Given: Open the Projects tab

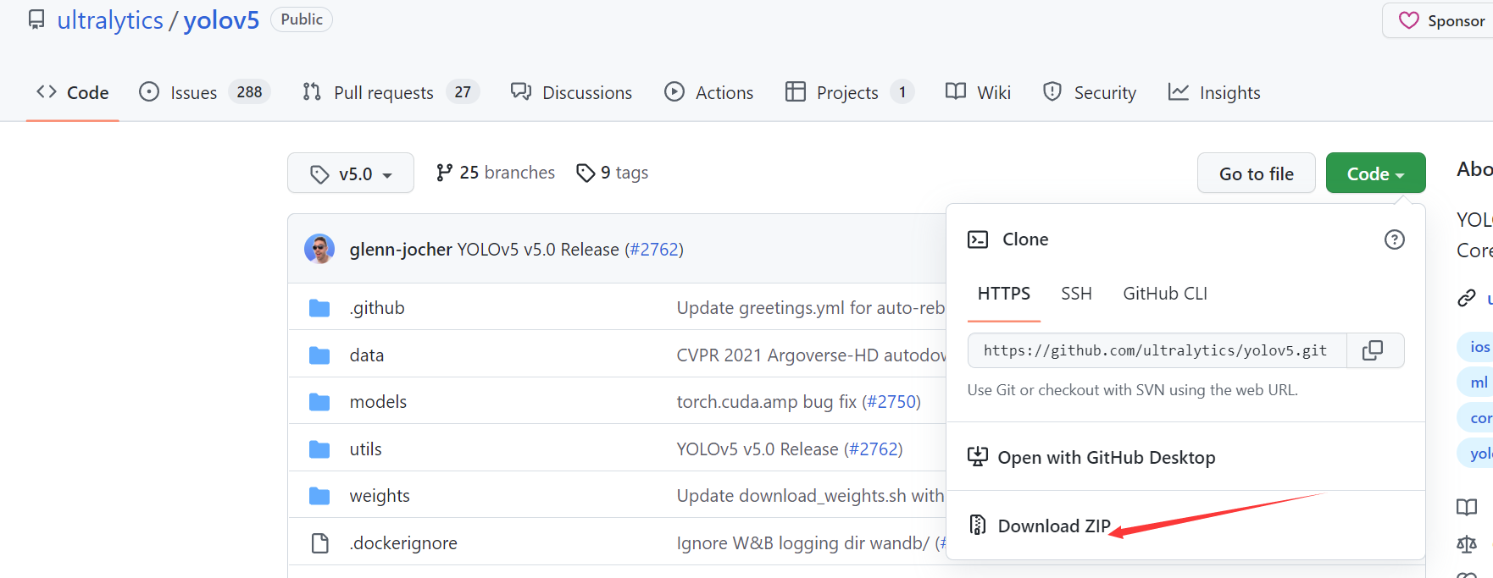Looking at the screenshot, I should coord(850,92).
